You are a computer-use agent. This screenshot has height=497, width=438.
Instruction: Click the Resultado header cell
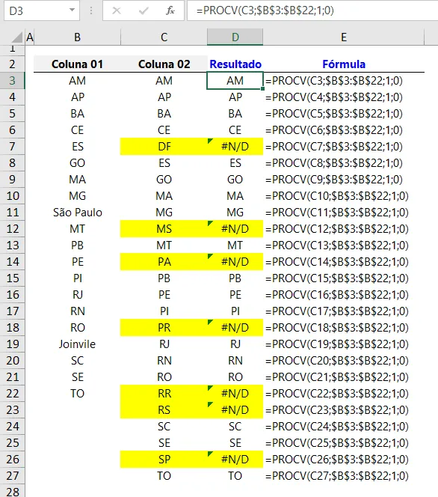pyautogui.click(x=235, y=64)
